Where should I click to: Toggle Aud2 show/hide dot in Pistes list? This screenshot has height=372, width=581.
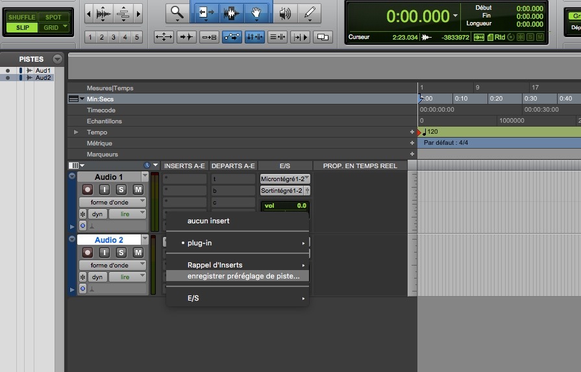(8, 78)
